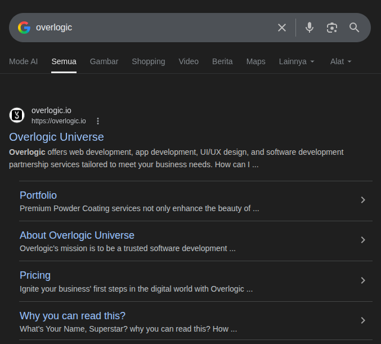Open the Portfolio sitelink
381x344 pixels.
click(x=38, y=195)
